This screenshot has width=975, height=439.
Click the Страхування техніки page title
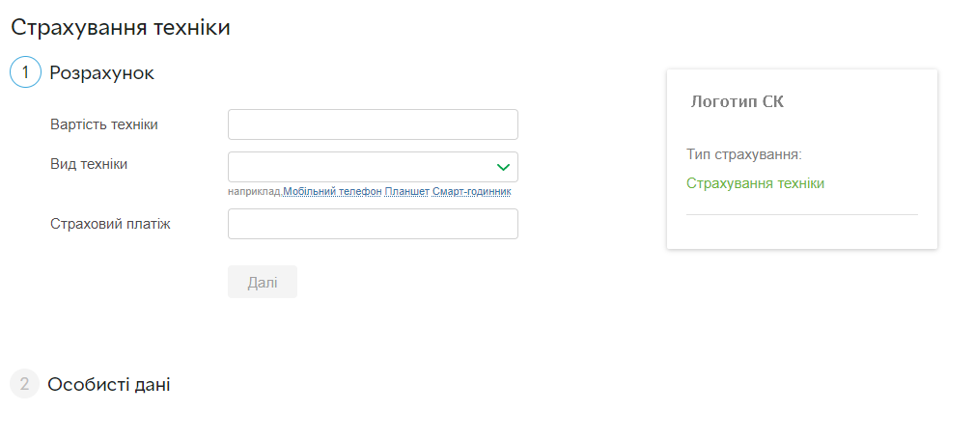121,27
